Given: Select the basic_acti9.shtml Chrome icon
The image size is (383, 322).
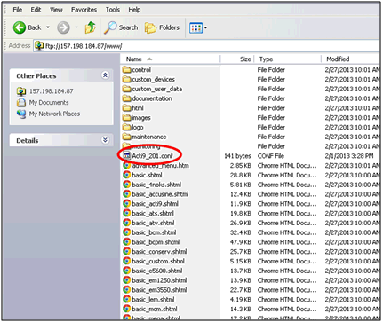Looking at the screenshot, I should click(x=127, y=203).
